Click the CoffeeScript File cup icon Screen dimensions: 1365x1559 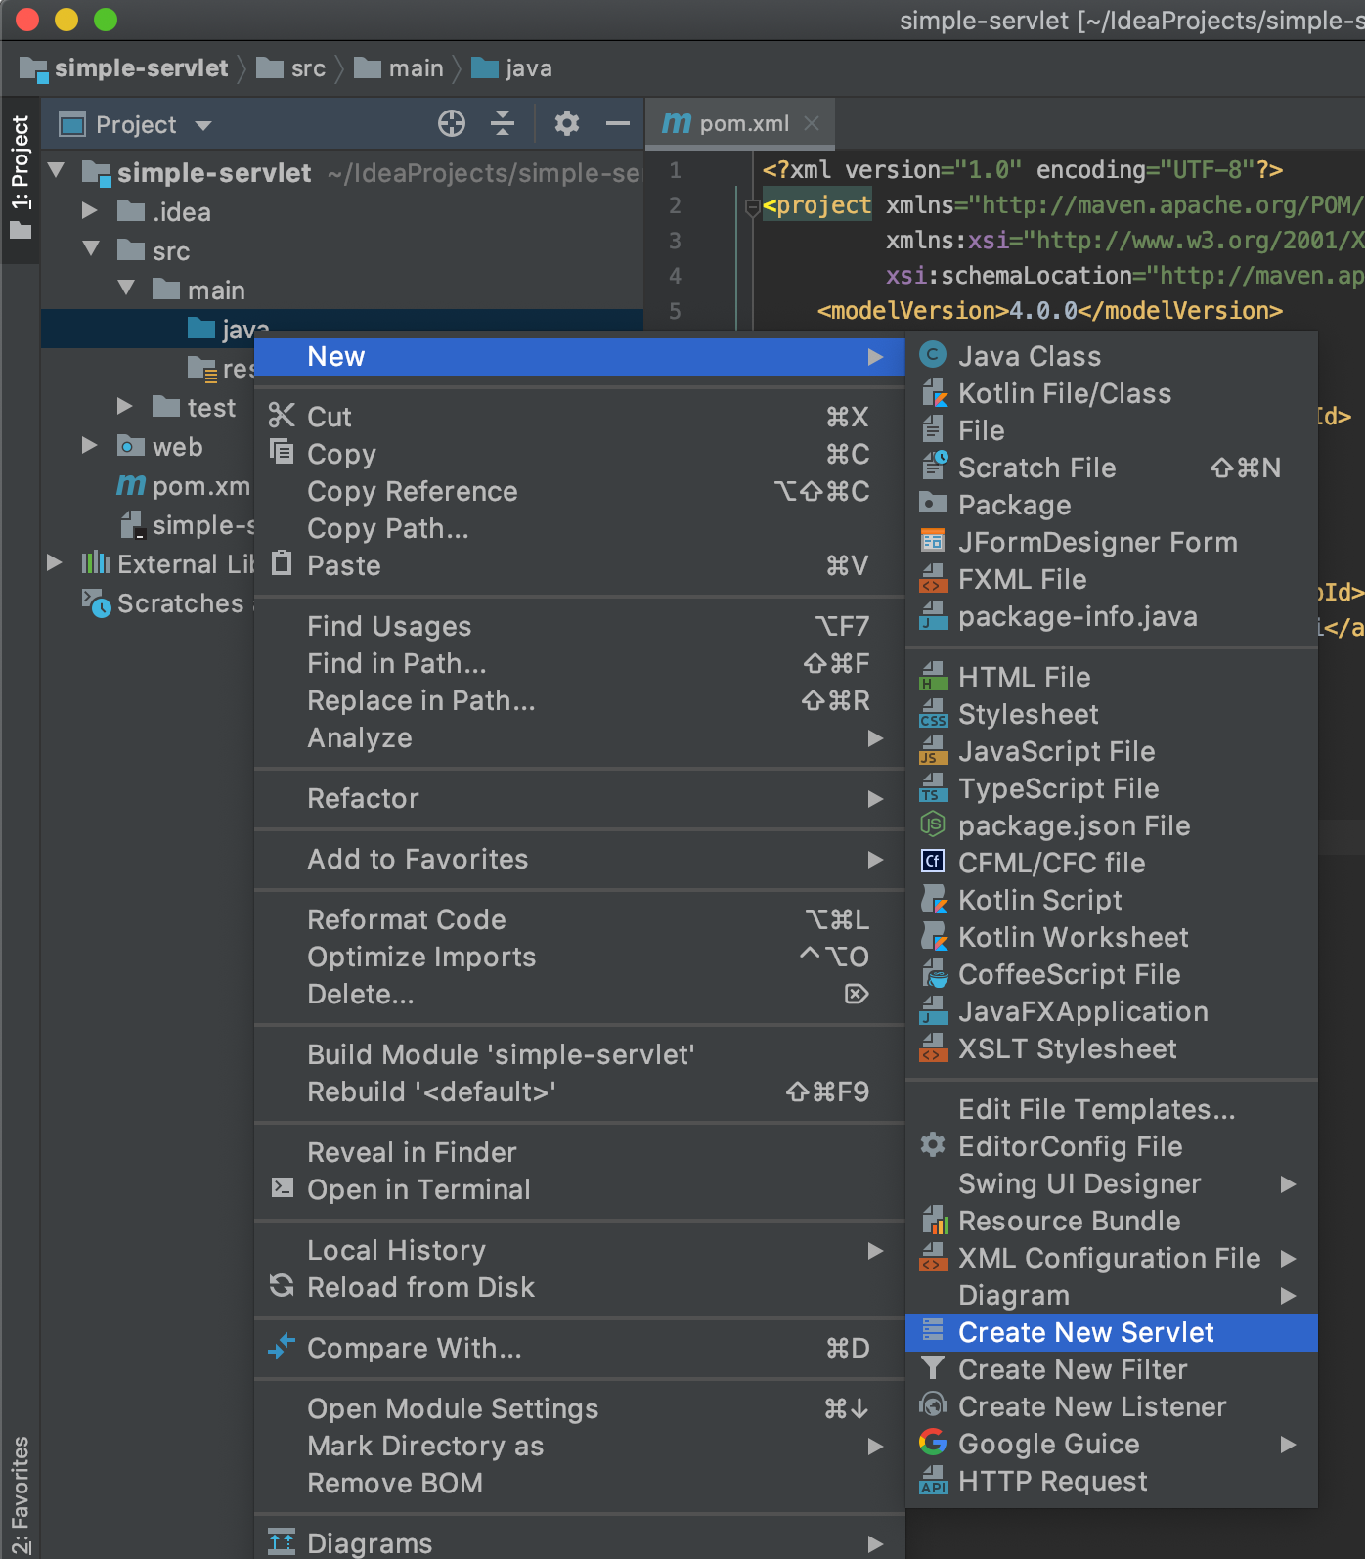pos(934,973)
